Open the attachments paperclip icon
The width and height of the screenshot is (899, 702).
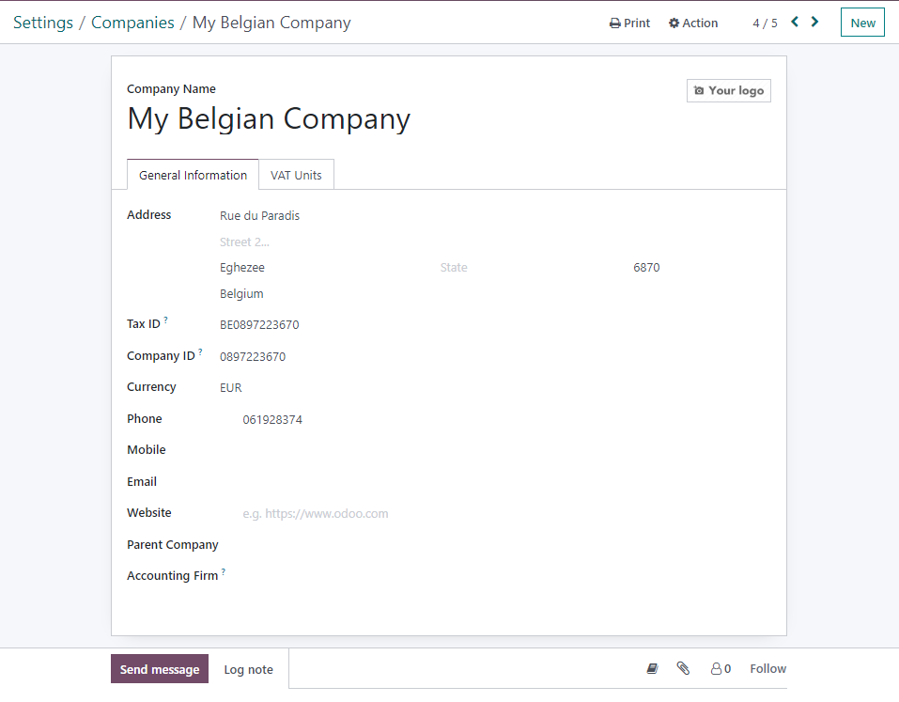coord(683,668)
